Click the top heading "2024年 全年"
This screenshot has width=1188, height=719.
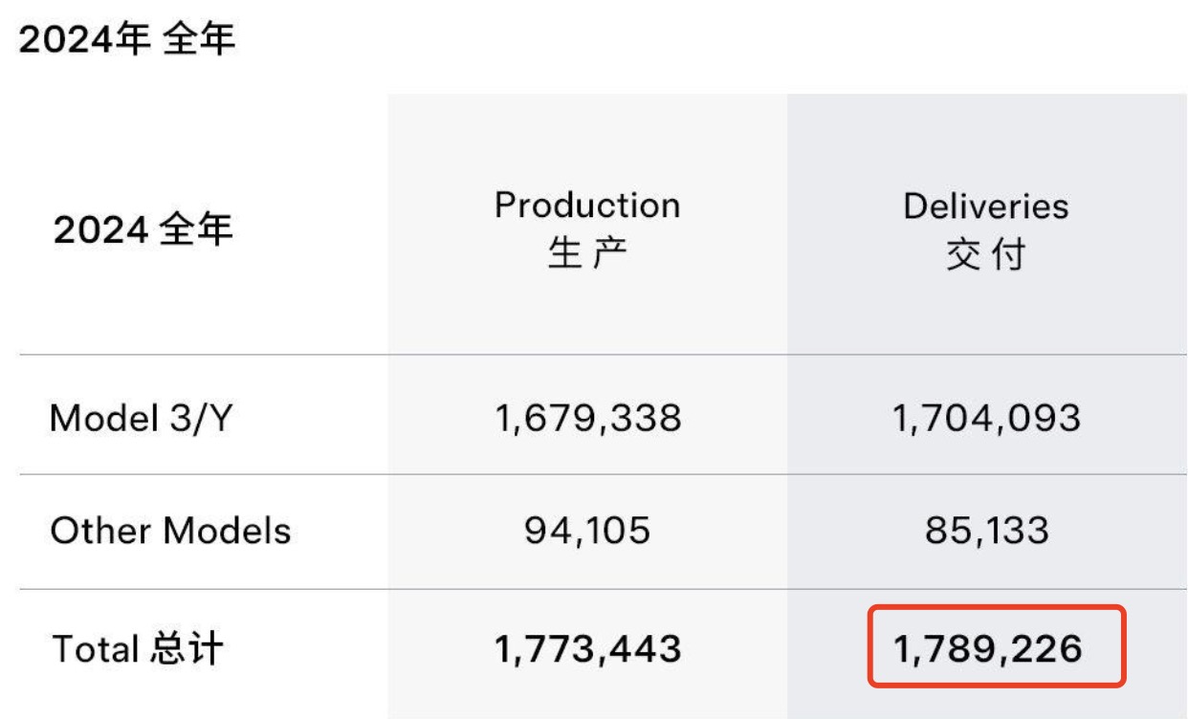pyautogui.click(x=127, y=40)
